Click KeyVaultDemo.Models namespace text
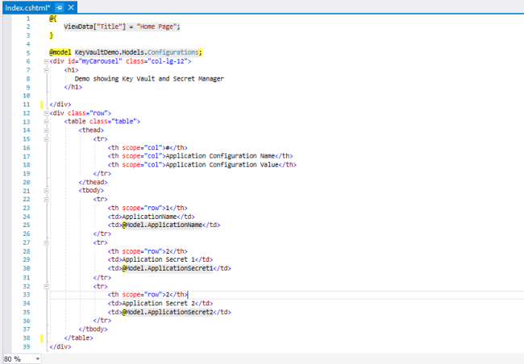This screenshot has height=364, width=524. [110, 52]
